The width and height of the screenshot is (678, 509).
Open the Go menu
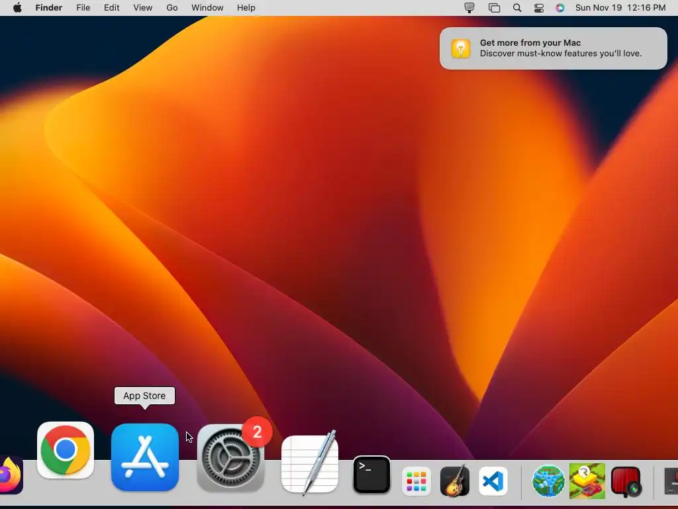point(172,7)
